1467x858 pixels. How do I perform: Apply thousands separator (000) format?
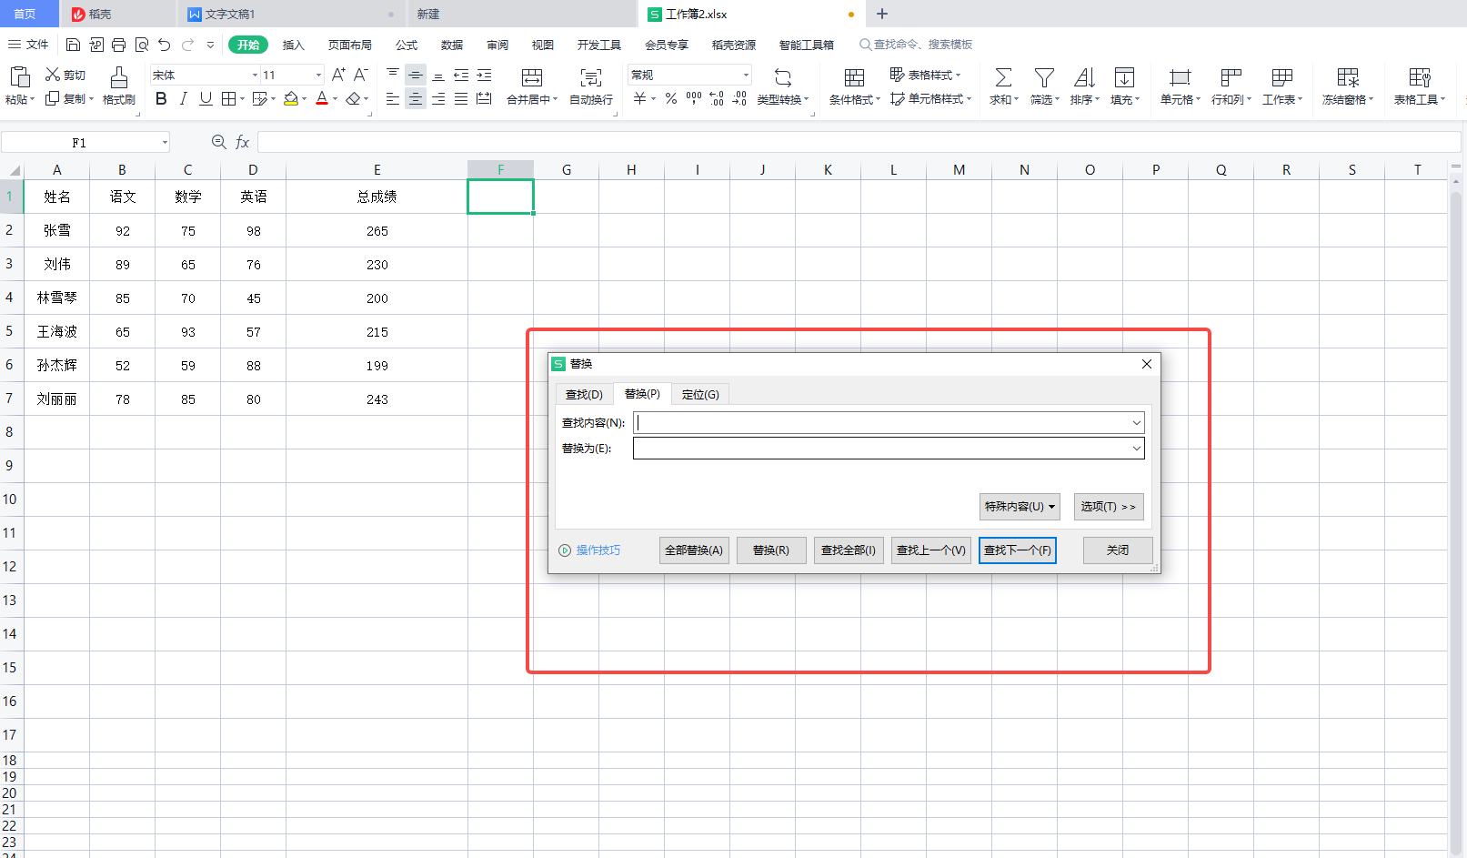point(694,98)
